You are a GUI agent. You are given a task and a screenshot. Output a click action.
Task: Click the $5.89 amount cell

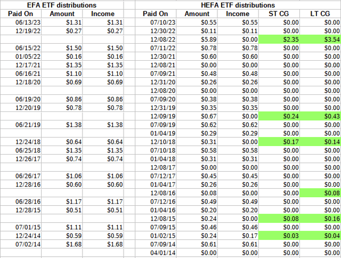[x=197, y=39]
